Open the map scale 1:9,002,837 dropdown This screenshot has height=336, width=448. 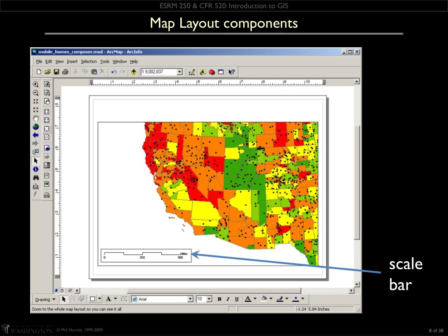pos(179,72)
